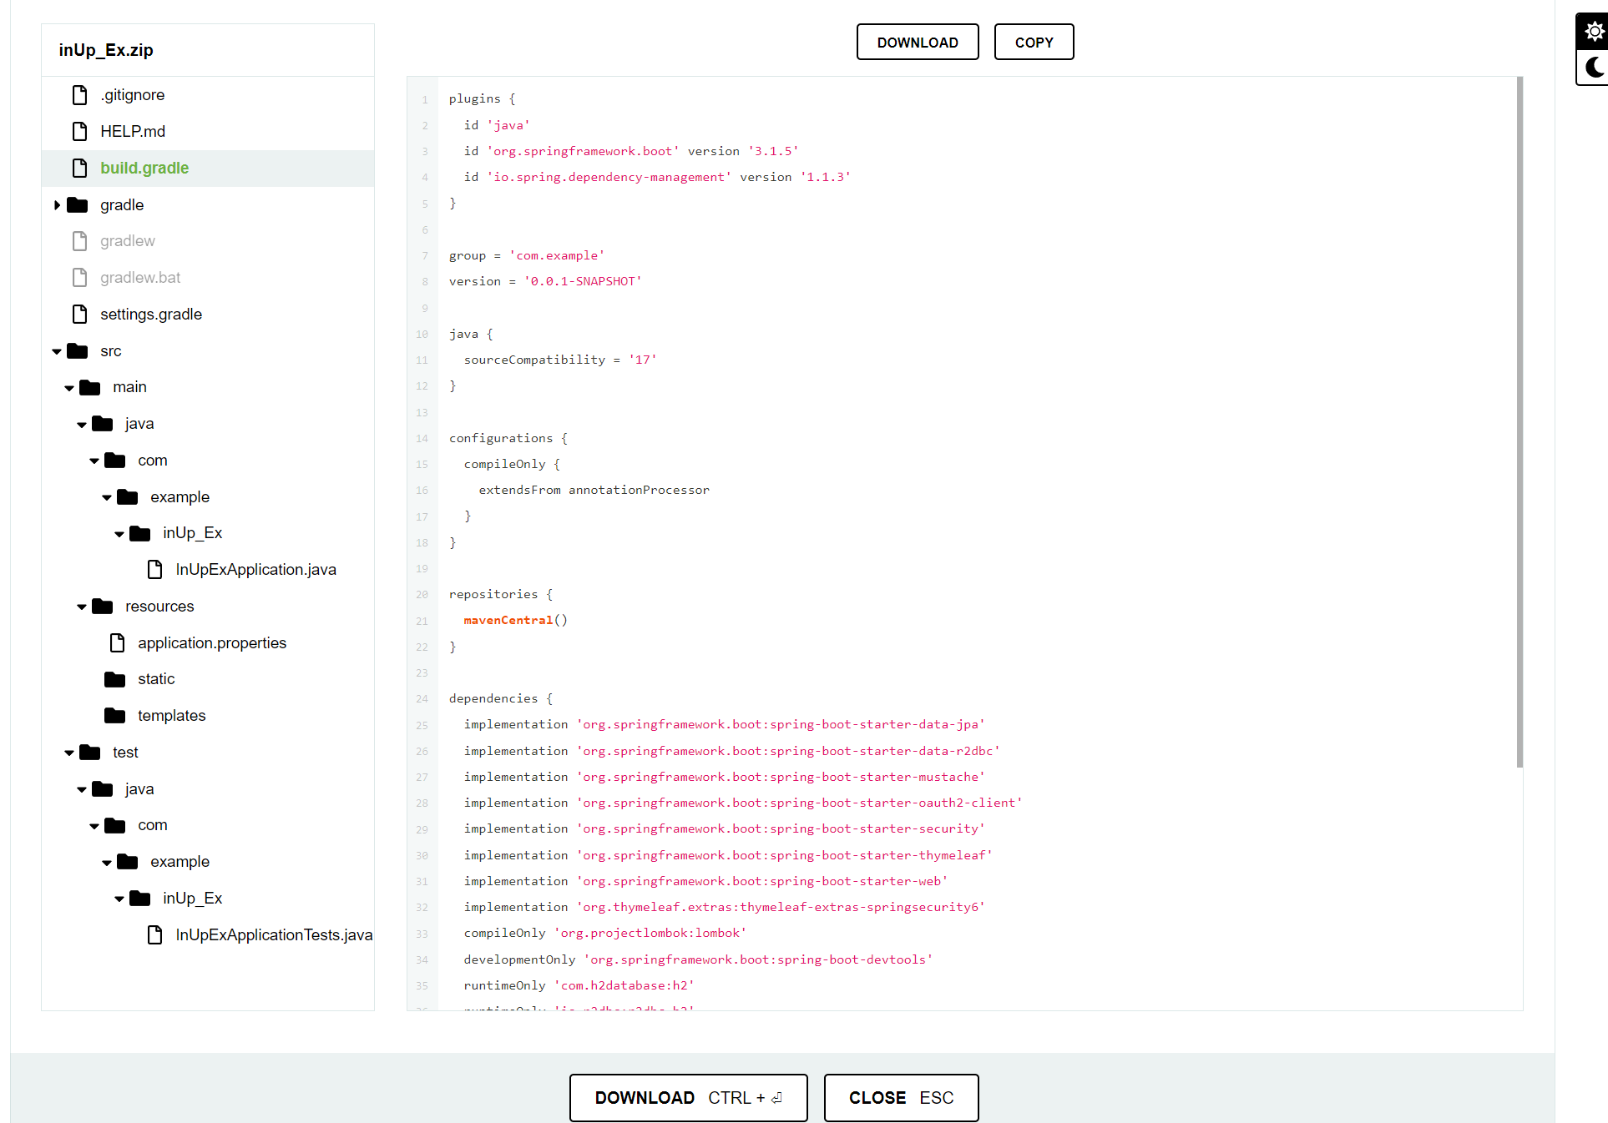Collapse the test folder arrow

point(69,753)
